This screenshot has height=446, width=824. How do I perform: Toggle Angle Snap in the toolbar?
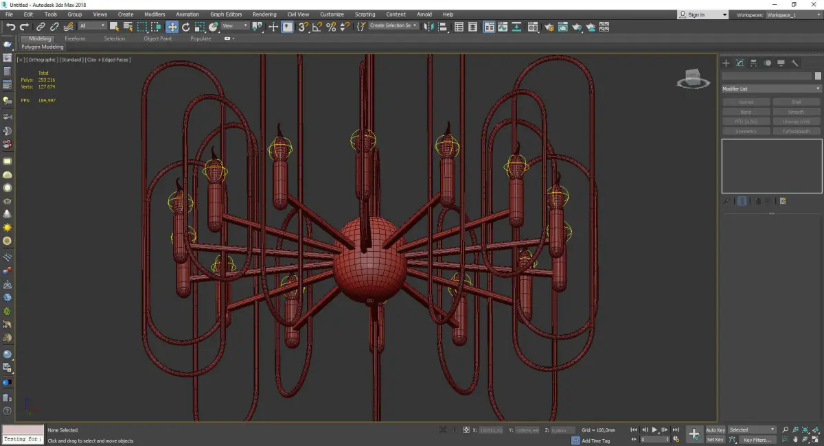317,27
